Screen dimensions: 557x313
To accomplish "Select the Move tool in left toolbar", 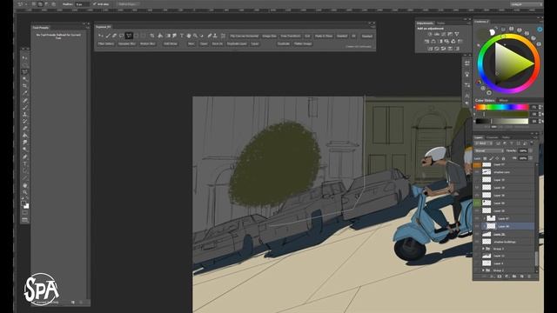I will pos(25,58).
